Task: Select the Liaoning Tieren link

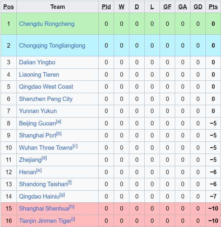Action: [x=39, y=75]
